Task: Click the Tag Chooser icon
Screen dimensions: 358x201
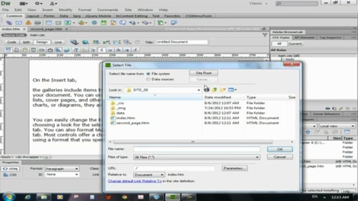Action: 174,23
